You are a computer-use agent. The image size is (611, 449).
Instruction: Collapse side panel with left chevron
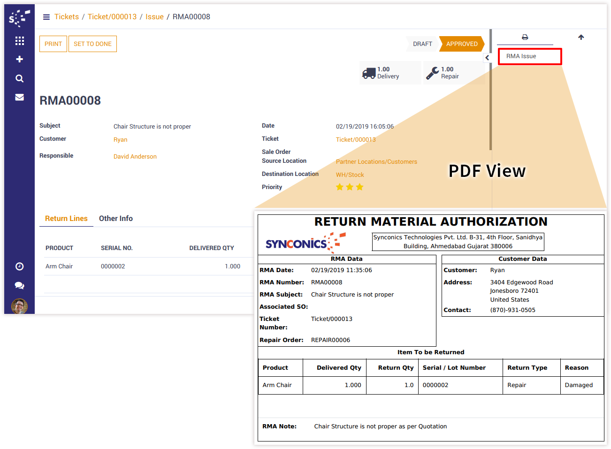click(487, 58)
